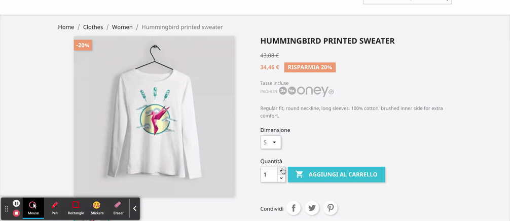The image size is (510, 221).
Task: Collapse the annotation toolbar with the arrow
Action: point(135,208)
